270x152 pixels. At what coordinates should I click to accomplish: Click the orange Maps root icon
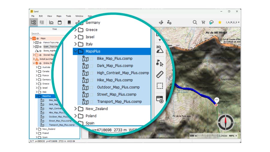(34, 39)
